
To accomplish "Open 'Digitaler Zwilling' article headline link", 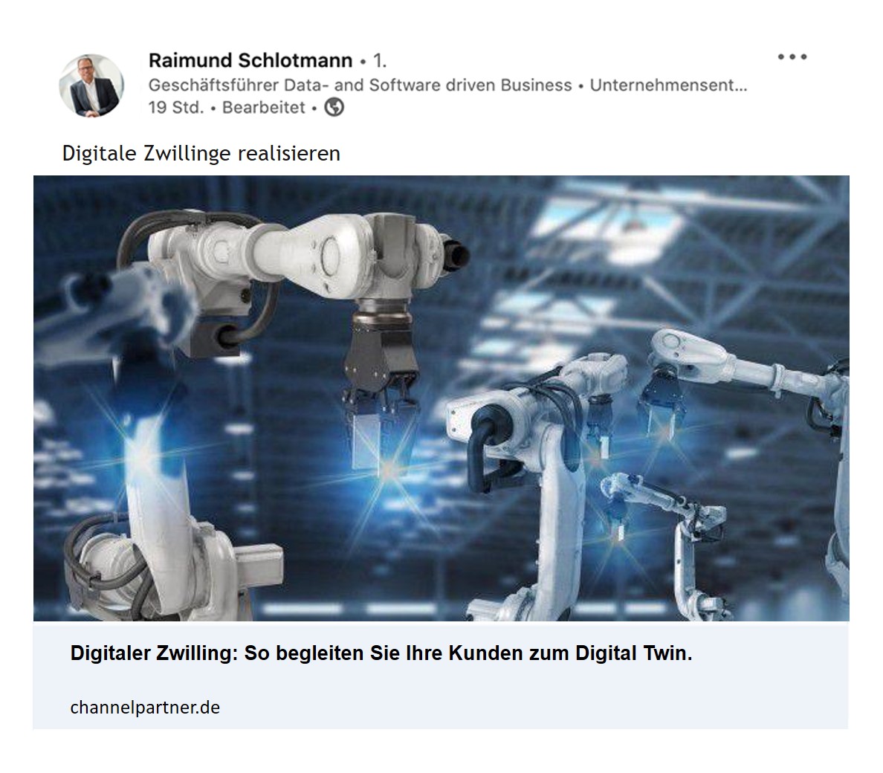I will click(x=381, y=653).
